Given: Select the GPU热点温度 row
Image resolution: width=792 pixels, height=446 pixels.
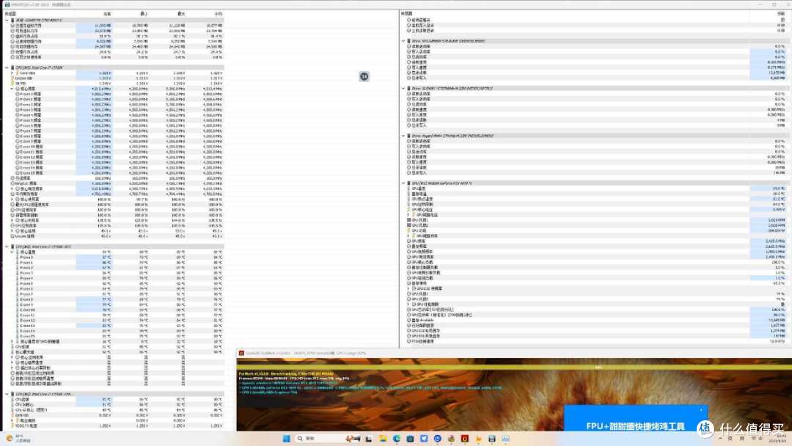Looking at the screenshot, I should pyautogui.click(x=593, y=199).
